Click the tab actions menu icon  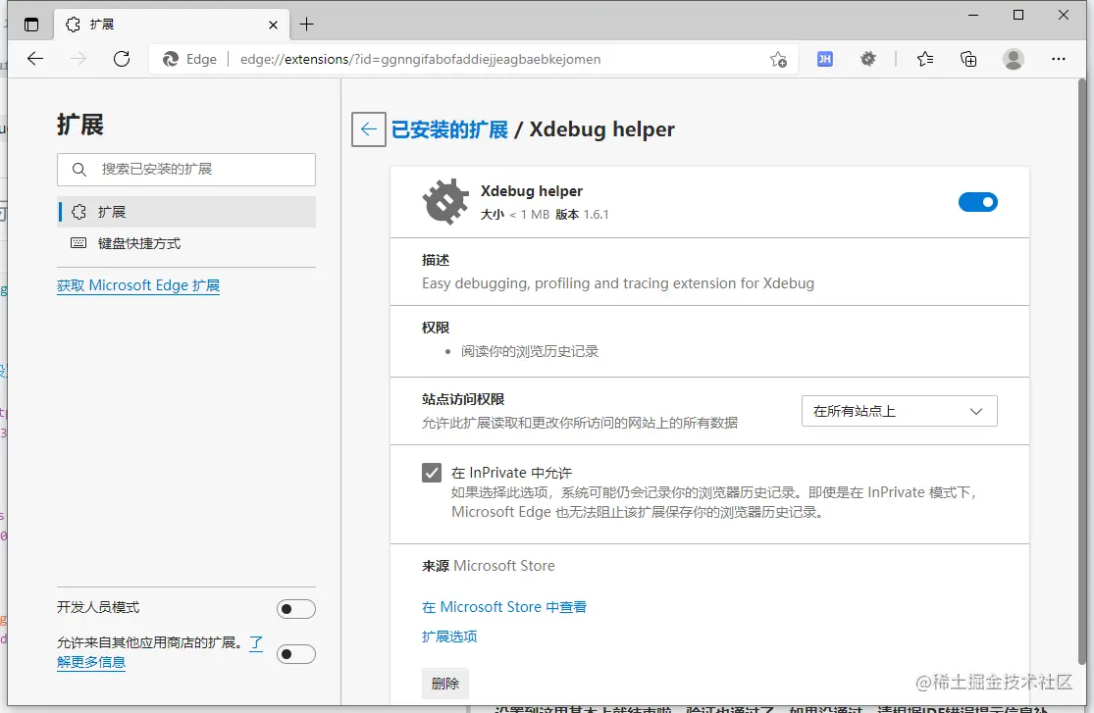(31, 25)
